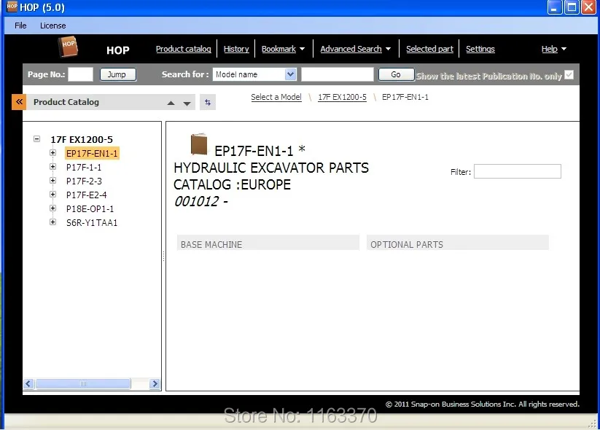This screenshot has width=600, height=430.
Task: Open the Advanced Search dropdown menu
Action: (x=355, y=49)
